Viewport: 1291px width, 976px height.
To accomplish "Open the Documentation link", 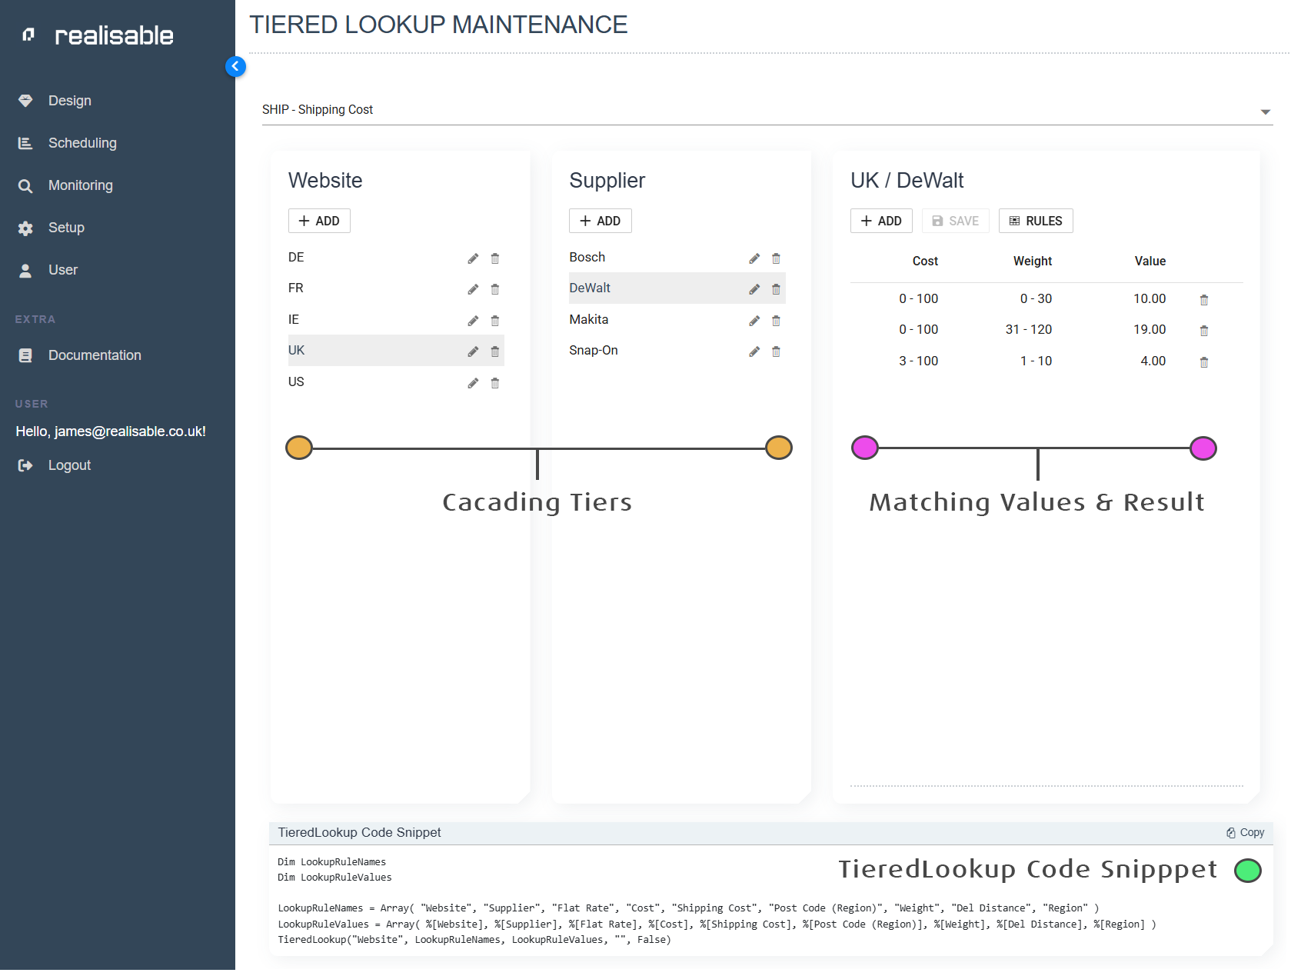I will point(95,355).
